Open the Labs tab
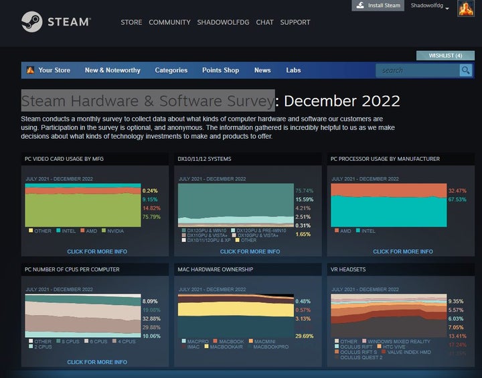 point(293,70)
